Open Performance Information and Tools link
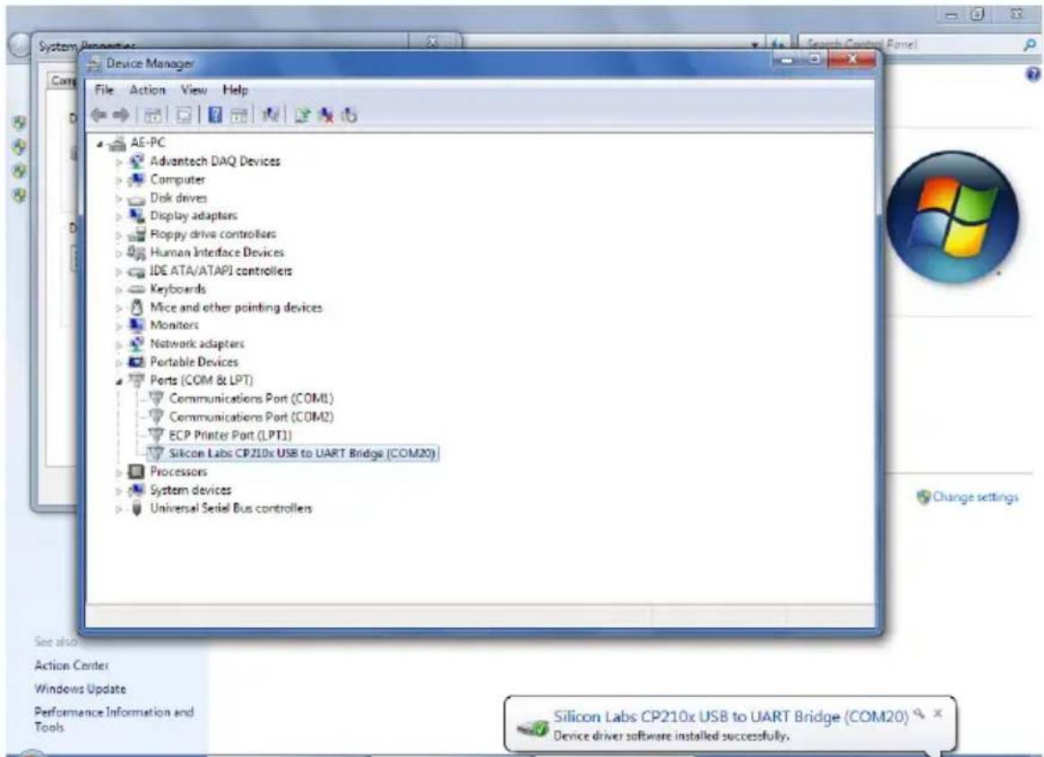The image size is (1044, 757). tap(114, 719)
